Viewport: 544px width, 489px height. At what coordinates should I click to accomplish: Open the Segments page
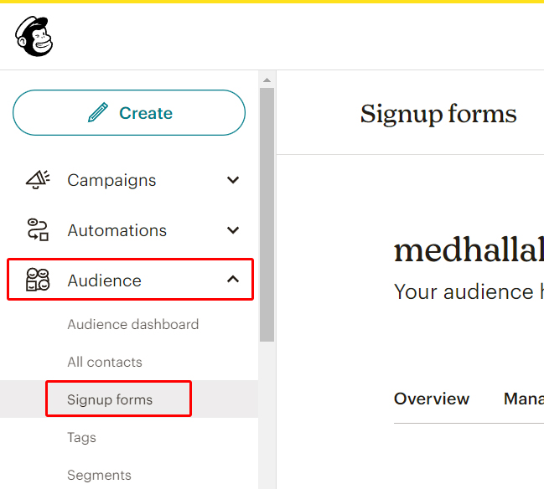coord(99,475)
